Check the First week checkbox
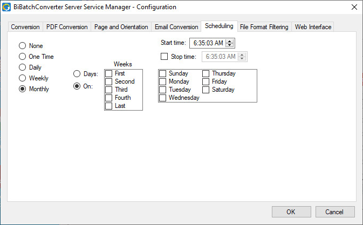This screenshot has height=225, width=363. tap(109, 73)
